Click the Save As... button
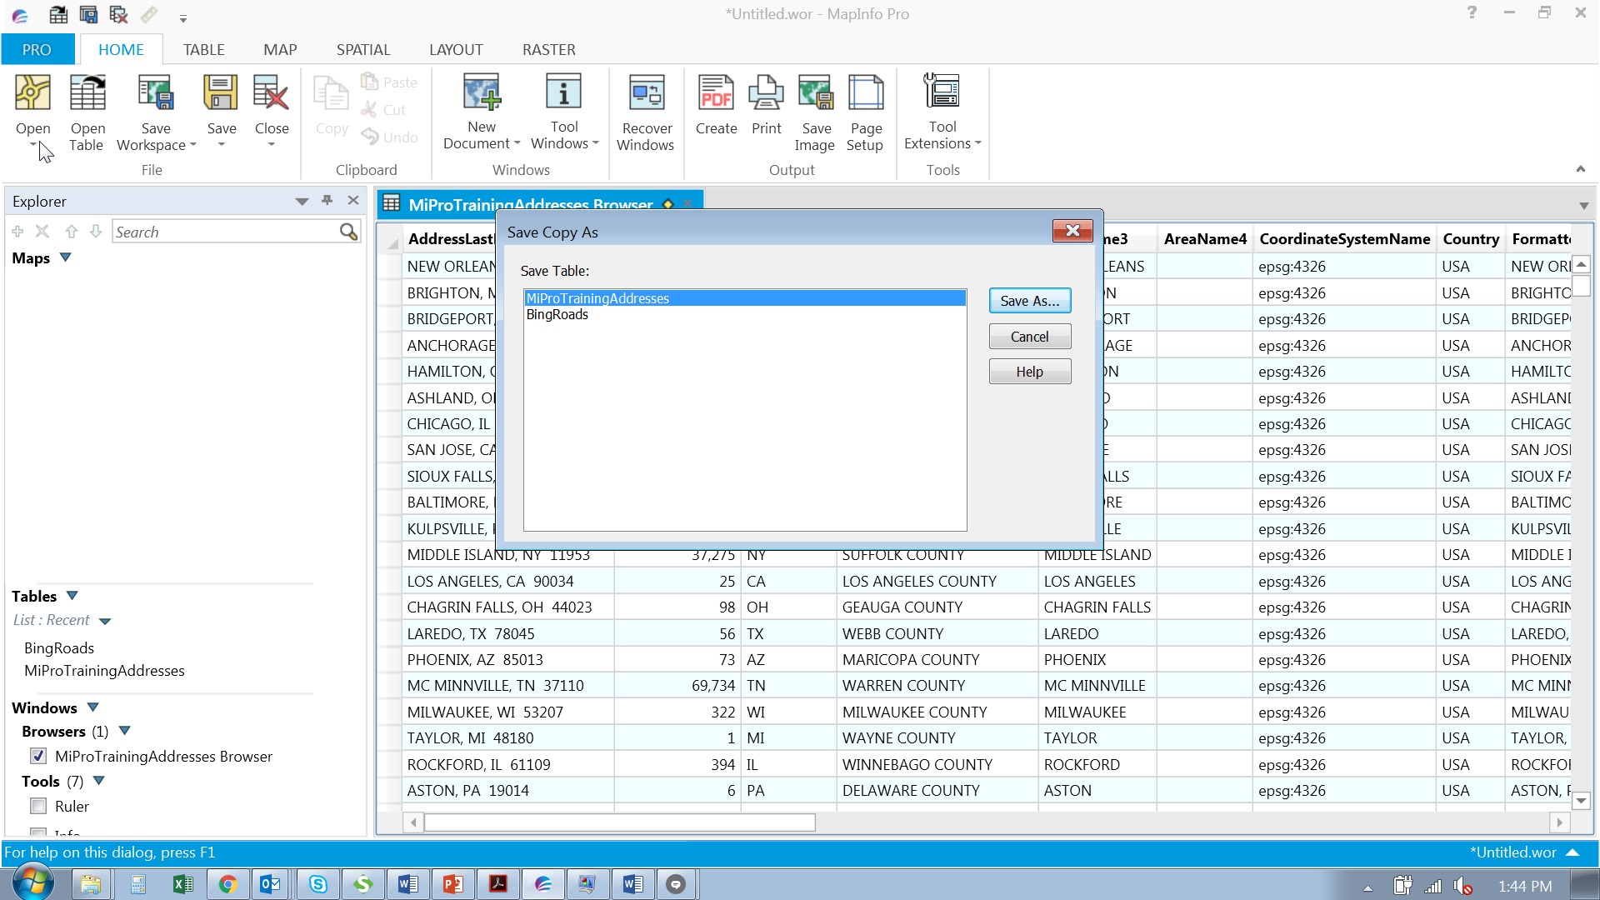 pos(1029,301)
